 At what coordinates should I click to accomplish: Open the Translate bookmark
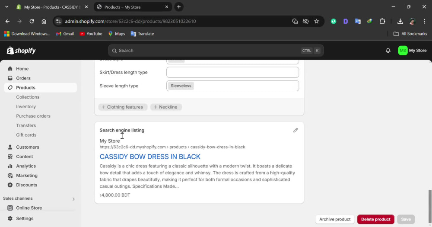click(x=143, y=34)
